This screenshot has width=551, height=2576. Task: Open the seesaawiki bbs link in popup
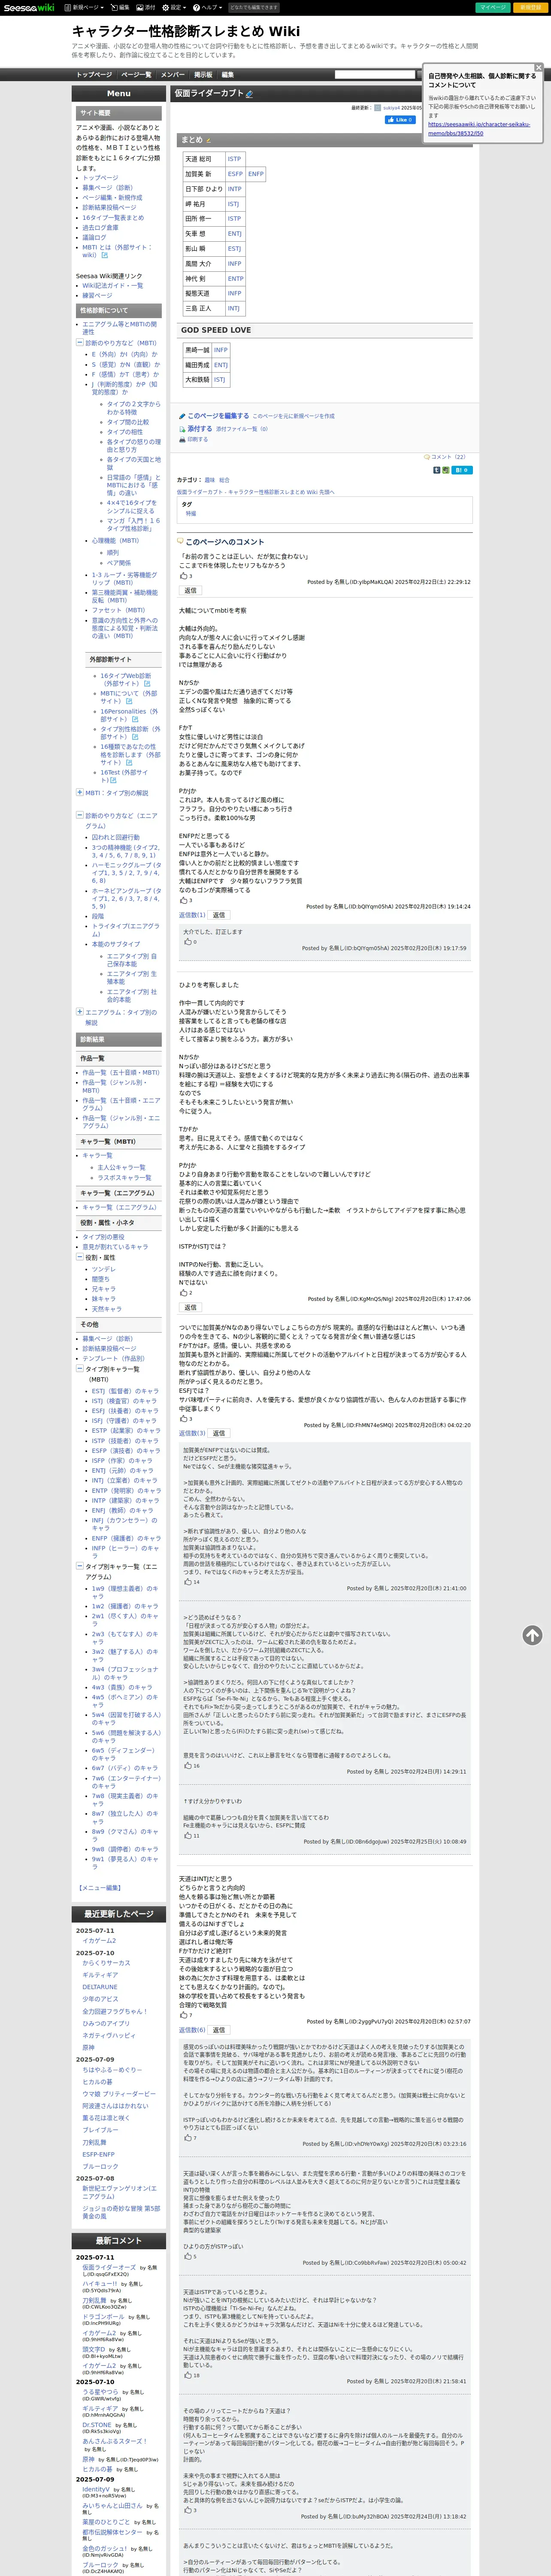coord(479,129)
